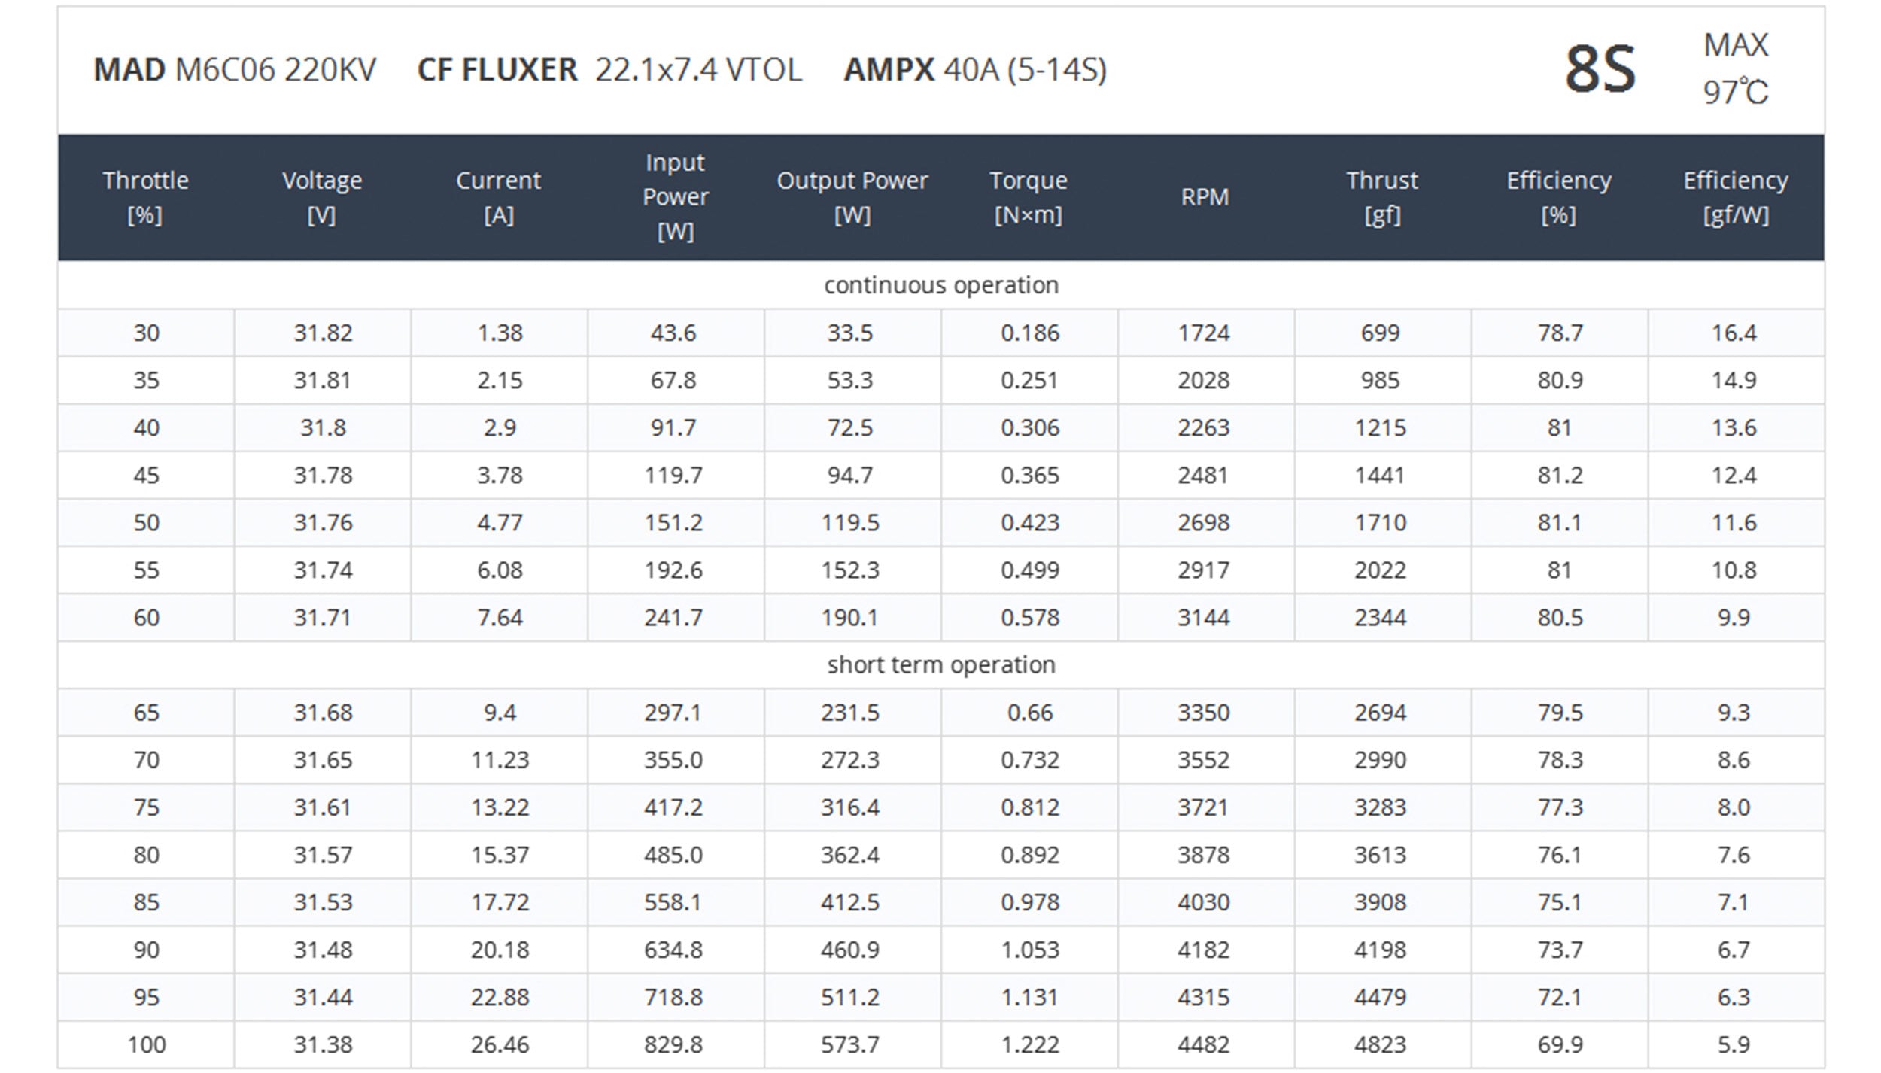The width and height of the screenshot is (1881, 1073).
Task: Click the Current [A] column header
Action: [x=499, y=197]
